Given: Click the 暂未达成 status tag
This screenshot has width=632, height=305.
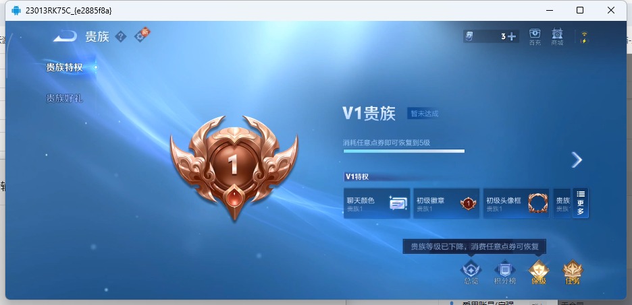Looking at the screenshot, I should pos(425,114).
